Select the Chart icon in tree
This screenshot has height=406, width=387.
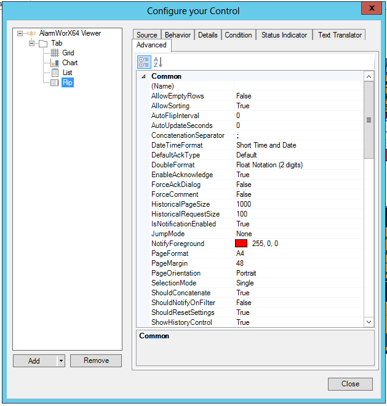tap(54, 63)
